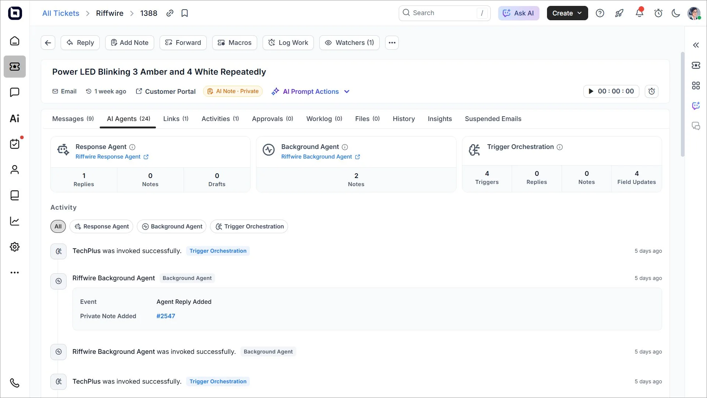Open the Home icon in left sidebar
Image resolution: width=707 pixels, height=398 pixels.
coord(15,41)
